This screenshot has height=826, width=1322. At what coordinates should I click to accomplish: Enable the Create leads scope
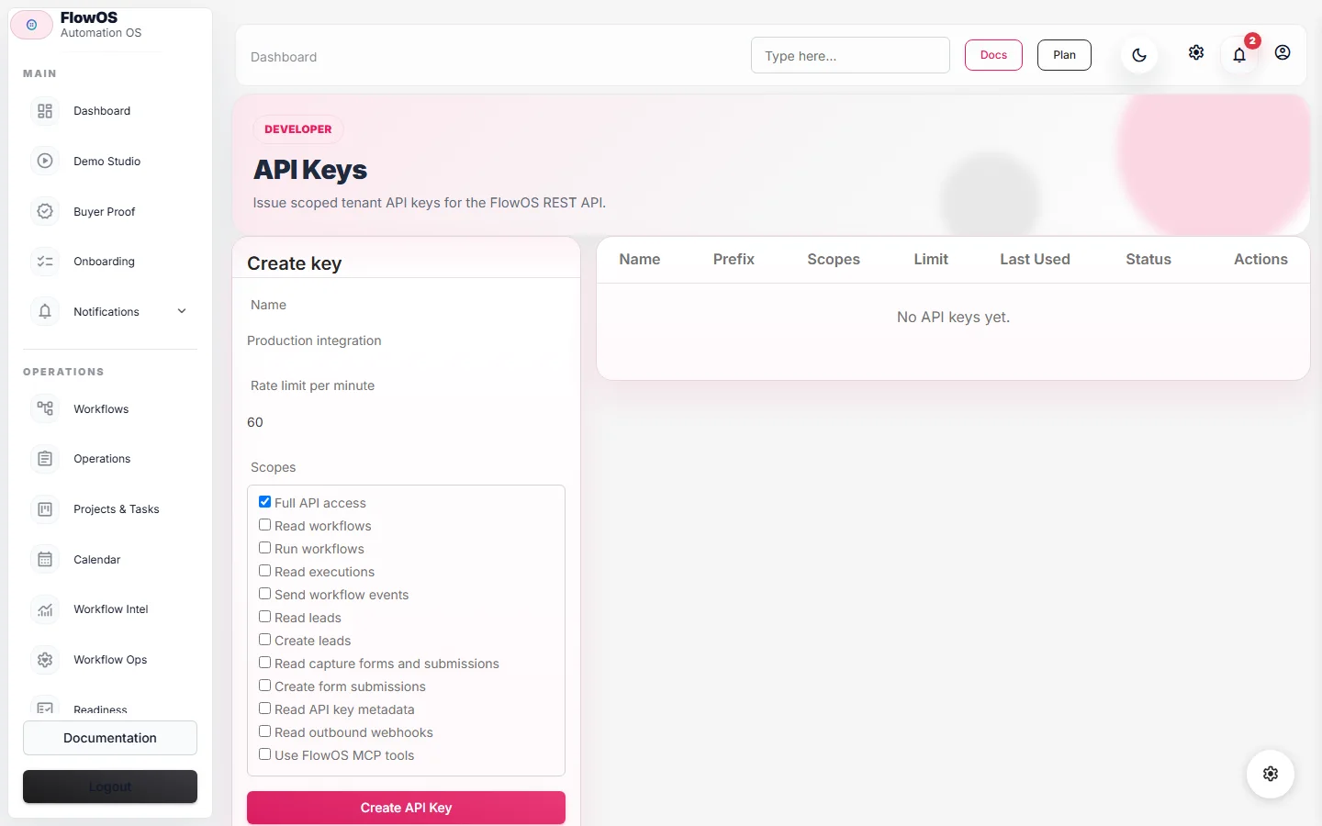pyautogui.click(x=264, y=640)
